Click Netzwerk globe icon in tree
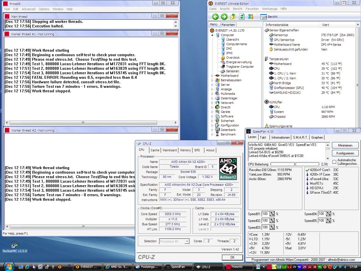This screenshot has height=271, width=361. pyautogui.click(x=217, y=103)
